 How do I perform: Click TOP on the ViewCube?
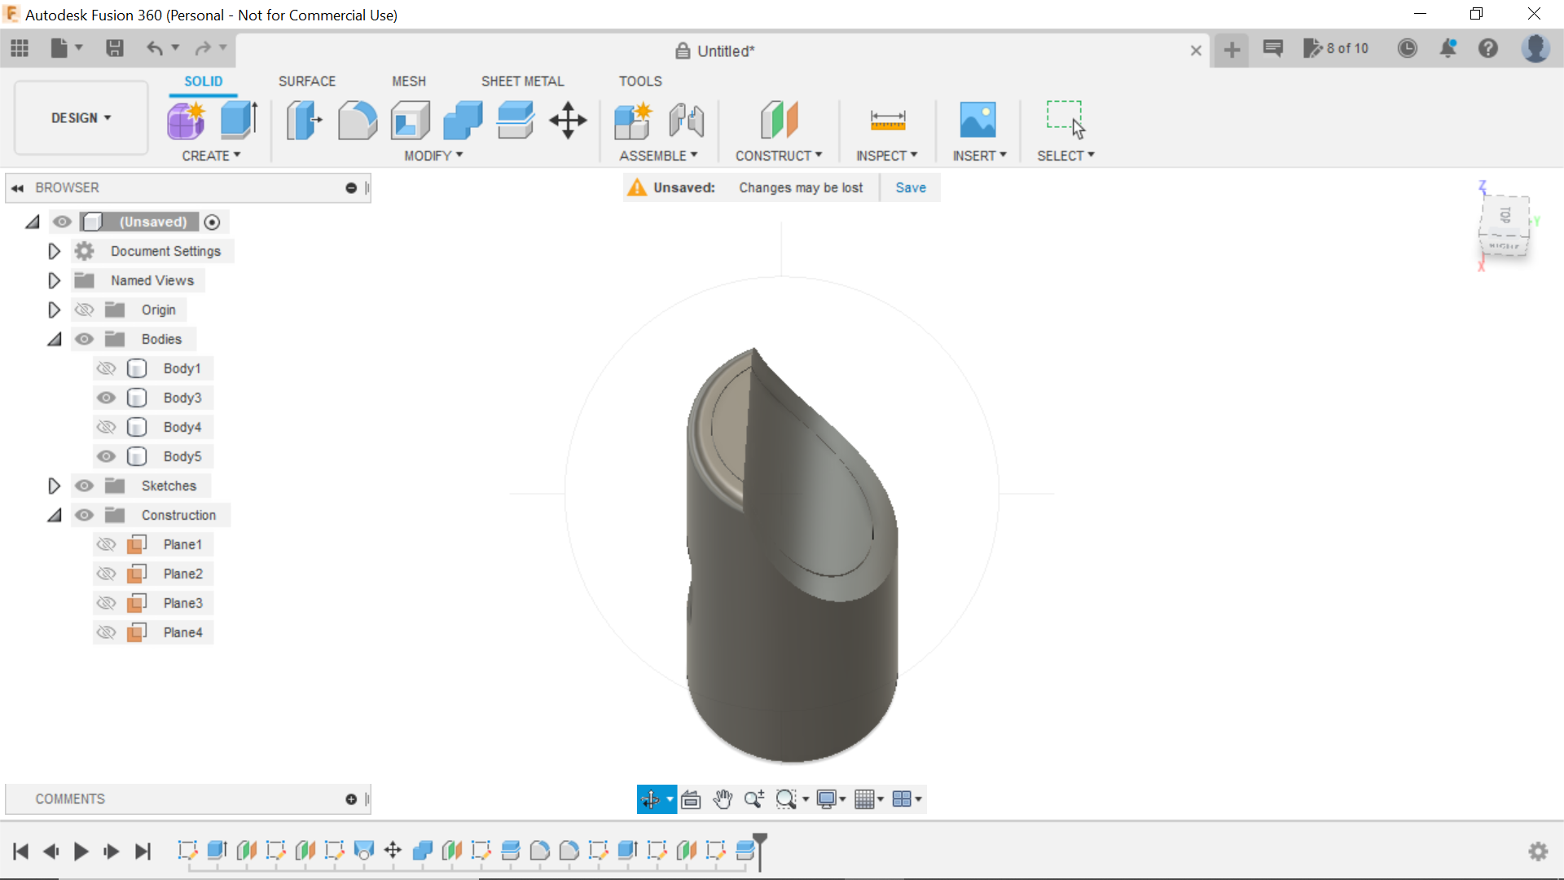(x=1506, y=215)
